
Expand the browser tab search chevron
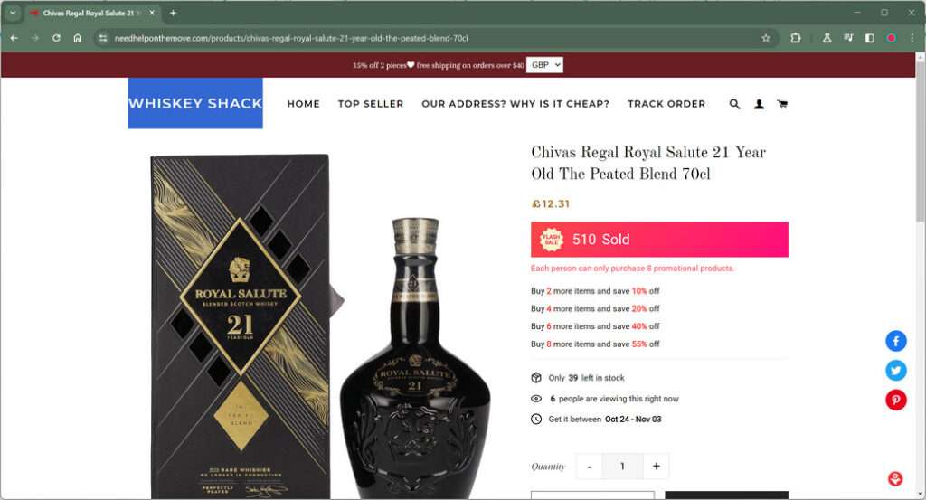(13, 13)
